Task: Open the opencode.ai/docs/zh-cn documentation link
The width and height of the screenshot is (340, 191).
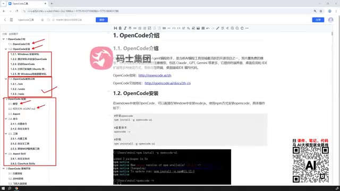Action: (168, 83)
